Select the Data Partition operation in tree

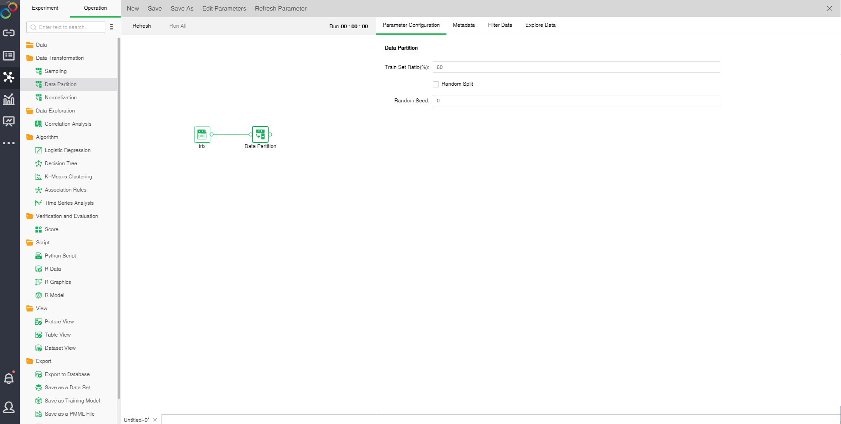click(68, 84)
